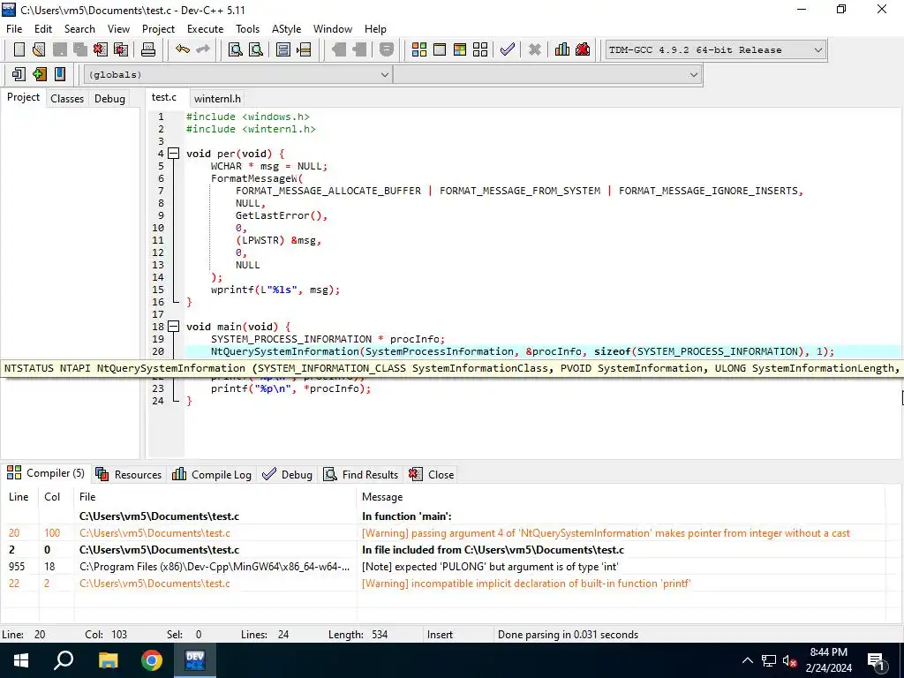Click the Open file toolbar icon
This screenshot has height=678, width=904.
pos(39,49)
